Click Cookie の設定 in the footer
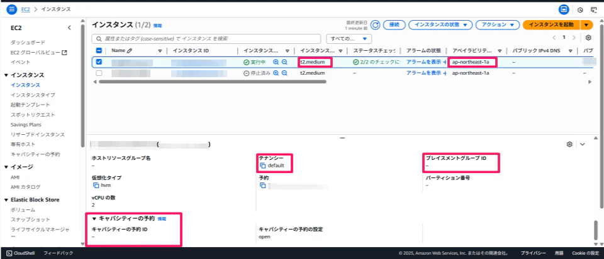The height and width of the screenshot is (259, 604). [586, 253]
